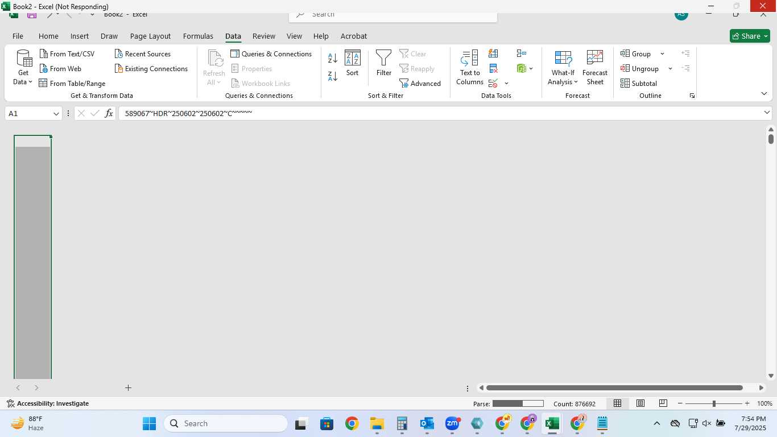Click the Text to Columns tool

pyautogui.click(x=470, y=68)
